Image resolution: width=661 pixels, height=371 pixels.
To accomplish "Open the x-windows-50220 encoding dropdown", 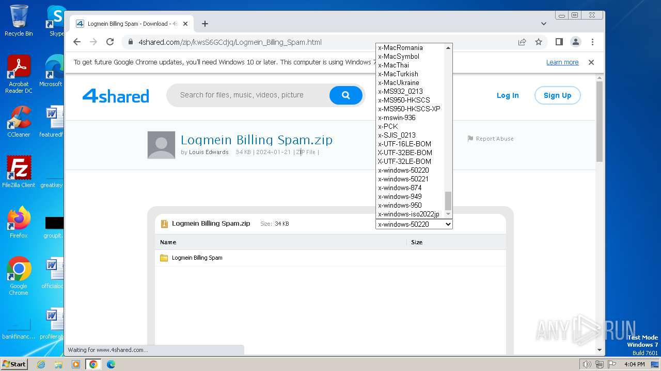I will point(414,224).
